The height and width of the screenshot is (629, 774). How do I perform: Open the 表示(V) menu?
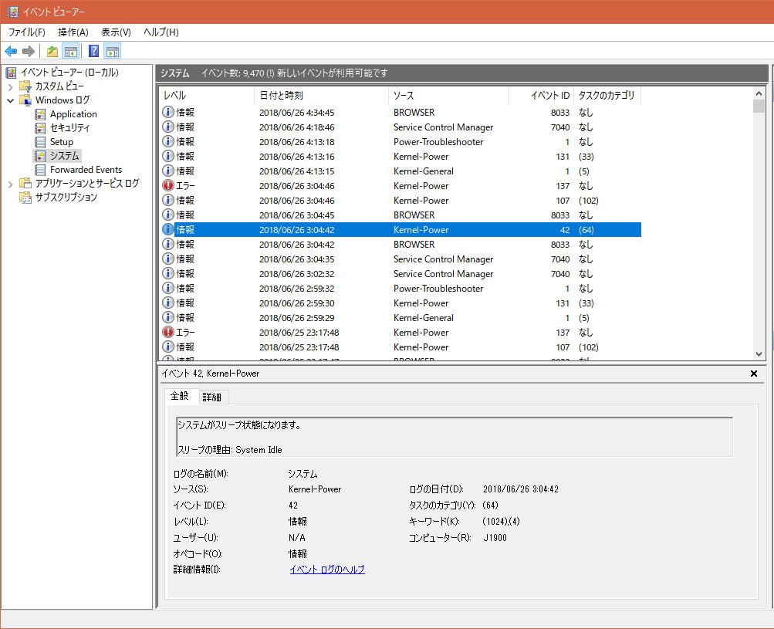116,32
